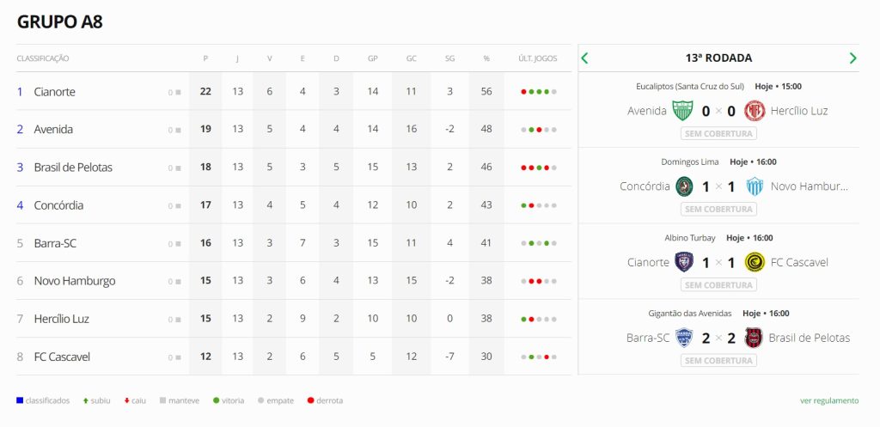Click the SG goal difference column header

(449, 58)
